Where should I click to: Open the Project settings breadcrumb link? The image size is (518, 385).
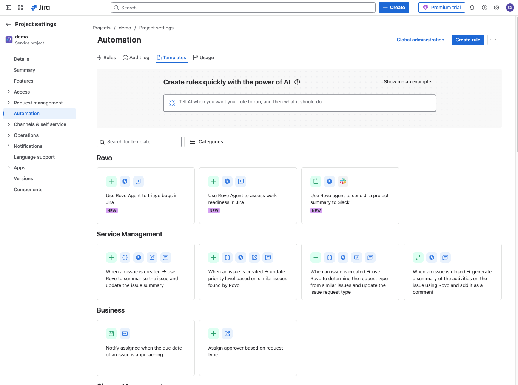[x=156, y=28]
